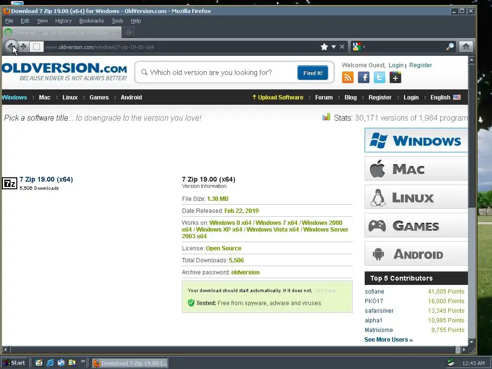Click the Windows category banner
Image resolution: width=492 pixels, height=369 pixels.
[x=416, y=140]
